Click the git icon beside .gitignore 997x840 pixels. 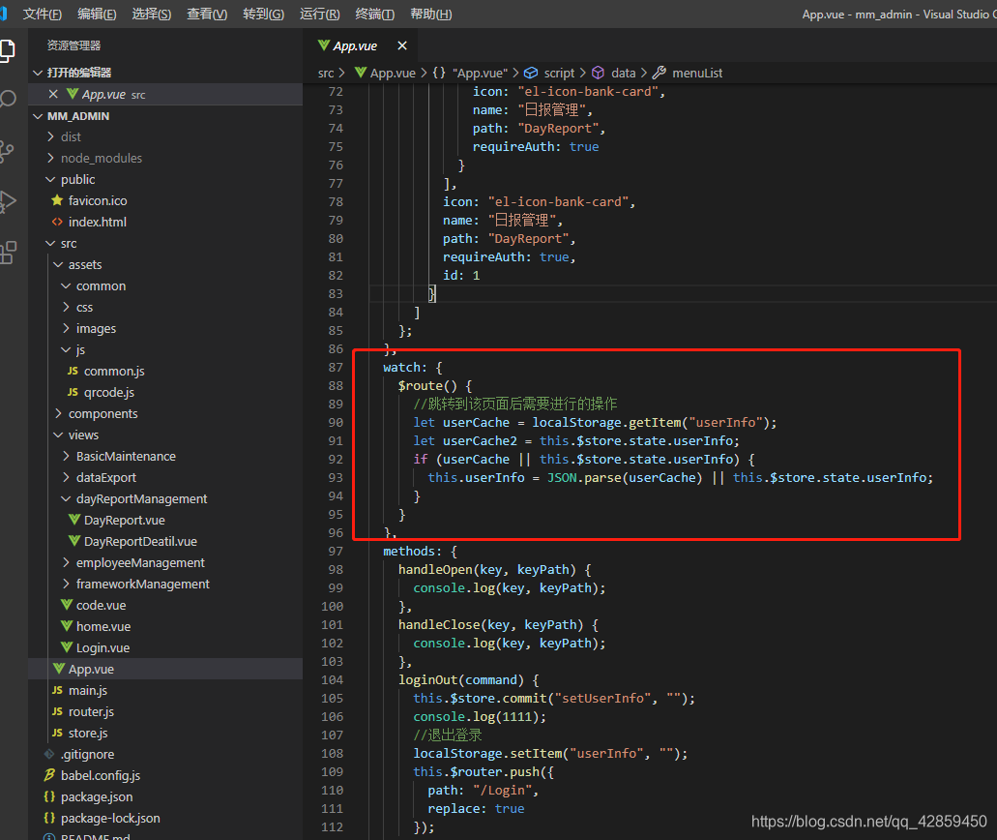[49, 754]
